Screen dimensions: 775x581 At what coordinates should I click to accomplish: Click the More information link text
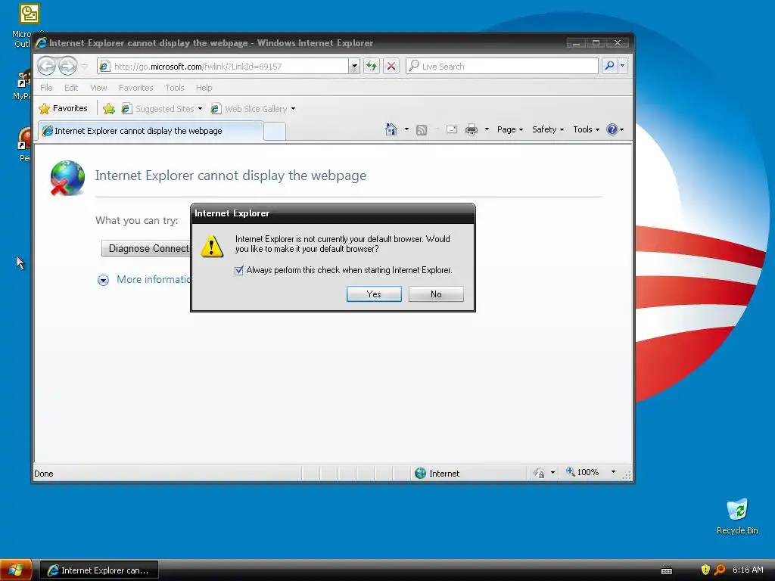pyautogui.click(x=153, y=280)
